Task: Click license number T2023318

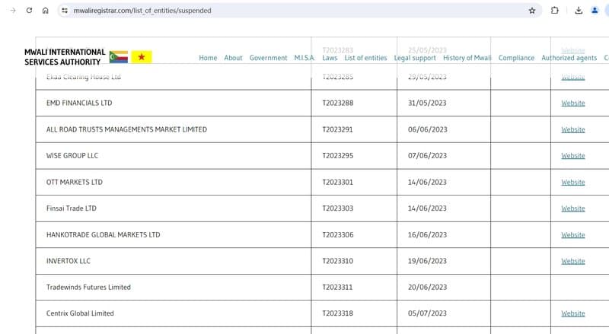Action: click(337, 313)
